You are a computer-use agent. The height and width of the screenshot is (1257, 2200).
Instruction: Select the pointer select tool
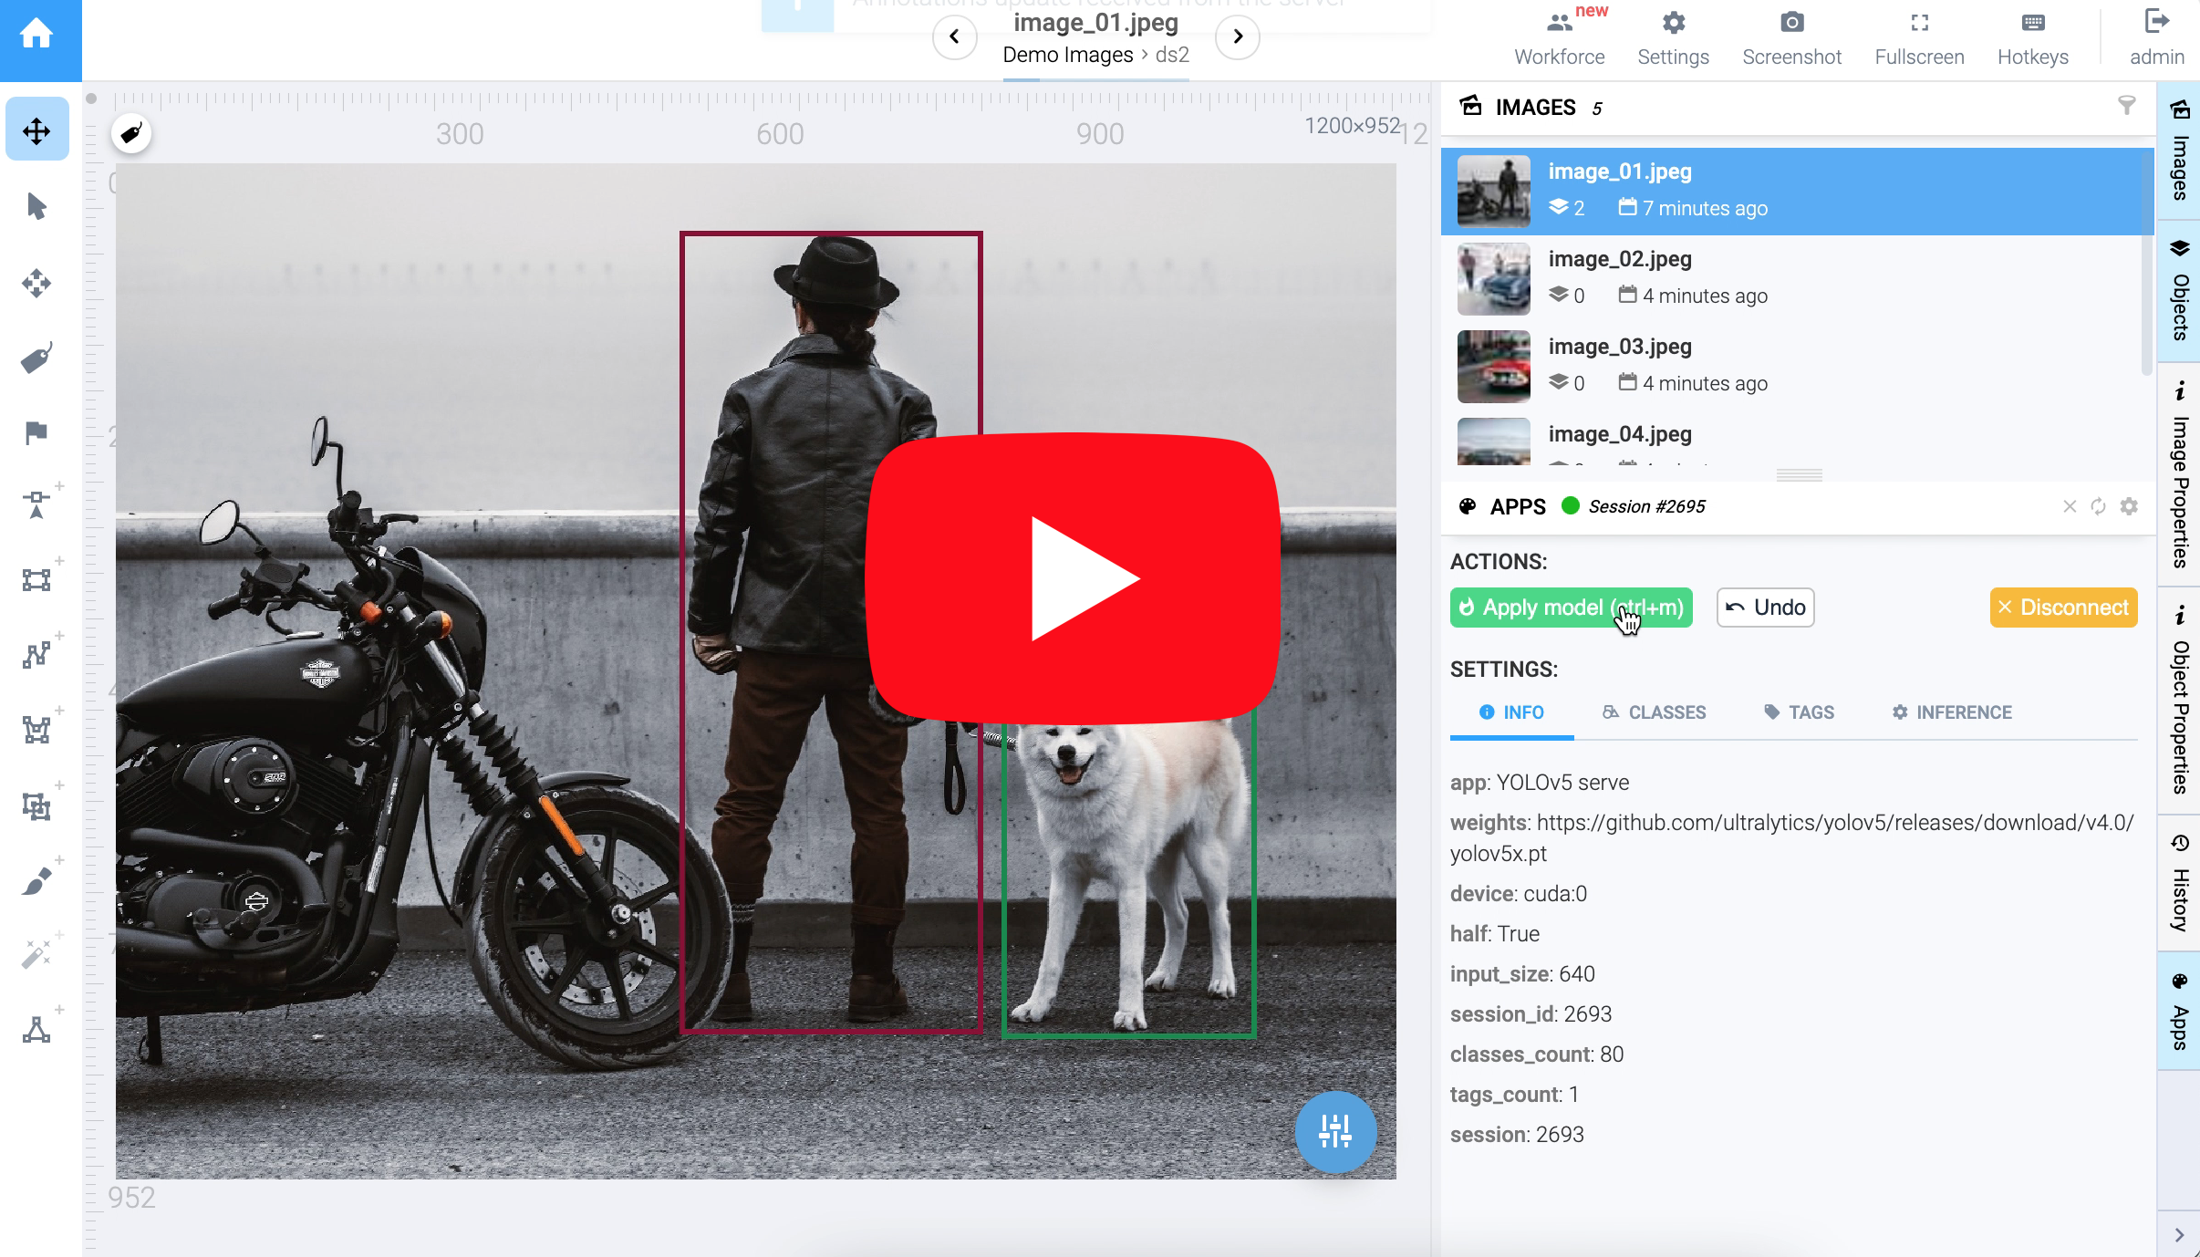pyautogui.click(x=36, y=207)
